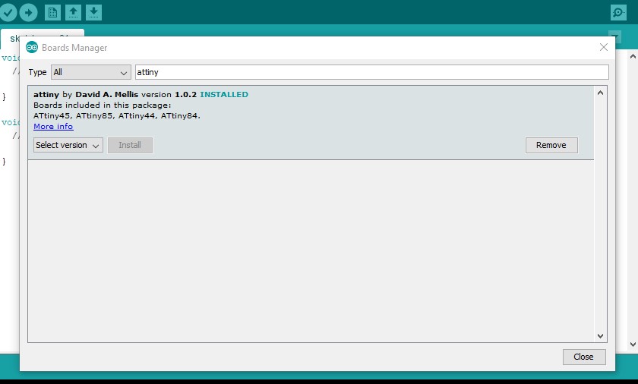Image resolution: width=638 pixels, height=384 pixels.
Task: Click the disabled Install button
Action: pyautogui.click(x=130, y=145)
